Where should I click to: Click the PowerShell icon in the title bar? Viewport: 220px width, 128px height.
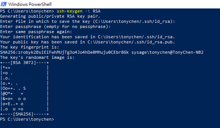click(x=4, y=4)
